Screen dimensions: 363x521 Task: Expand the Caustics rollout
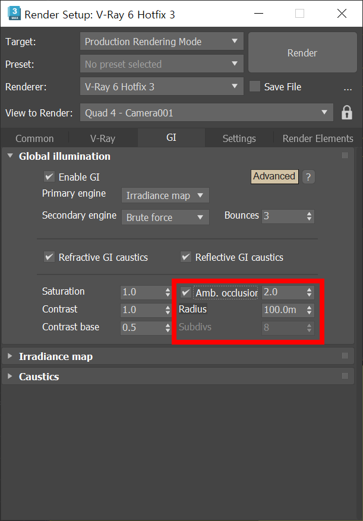point(10,376)
